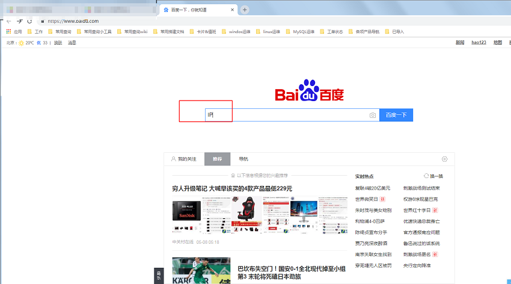Viewport: 511px width, 284px height.
Task: Open the 常用查询 bookmark folder
Action: click(x=60, y=32)
